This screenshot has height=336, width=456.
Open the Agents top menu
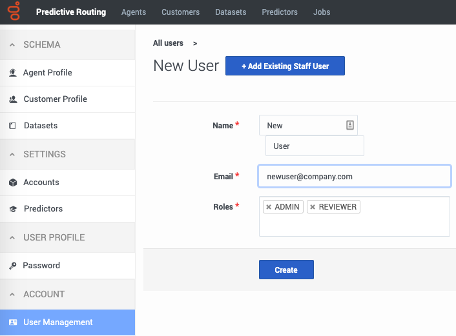[134, 12]
